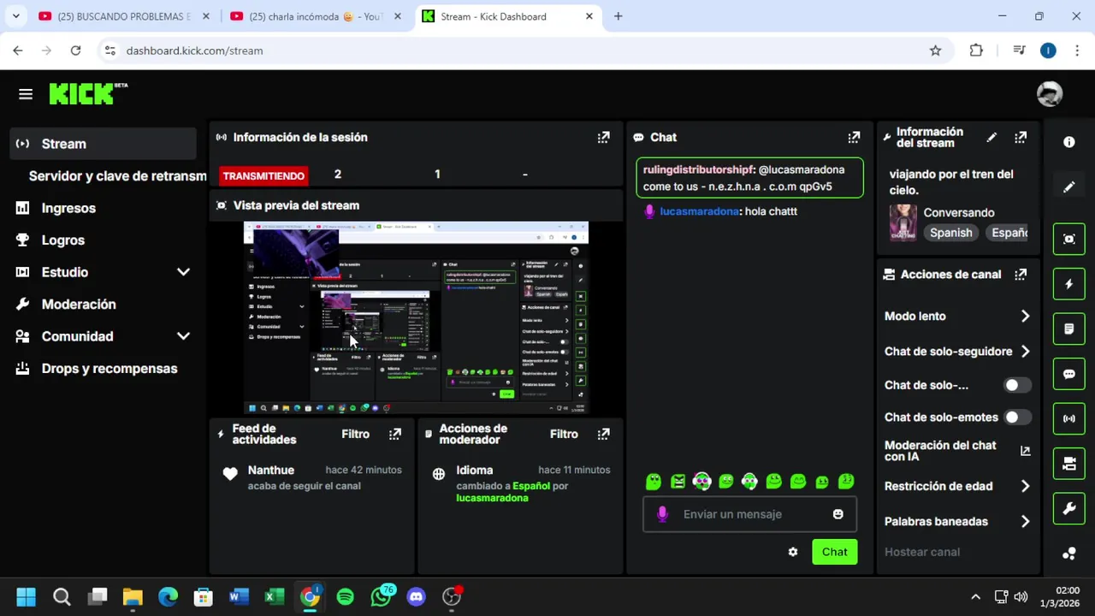The width and height of the screenshot is (1095, 616).
Task: Open Restricción de edad options
Action: pos(957,486)
